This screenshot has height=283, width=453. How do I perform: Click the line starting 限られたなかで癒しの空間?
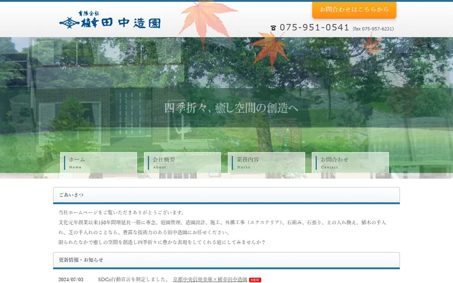(162, 242)
